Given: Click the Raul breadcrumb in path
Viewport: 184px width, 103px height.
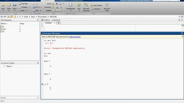Looking at the screenshot, I should click(33, 17).
